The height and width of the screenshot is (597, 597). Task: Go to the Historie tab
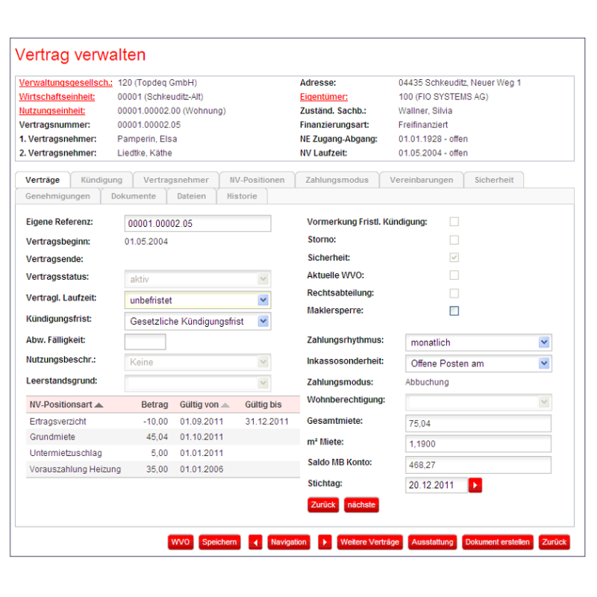pos(242,196)
